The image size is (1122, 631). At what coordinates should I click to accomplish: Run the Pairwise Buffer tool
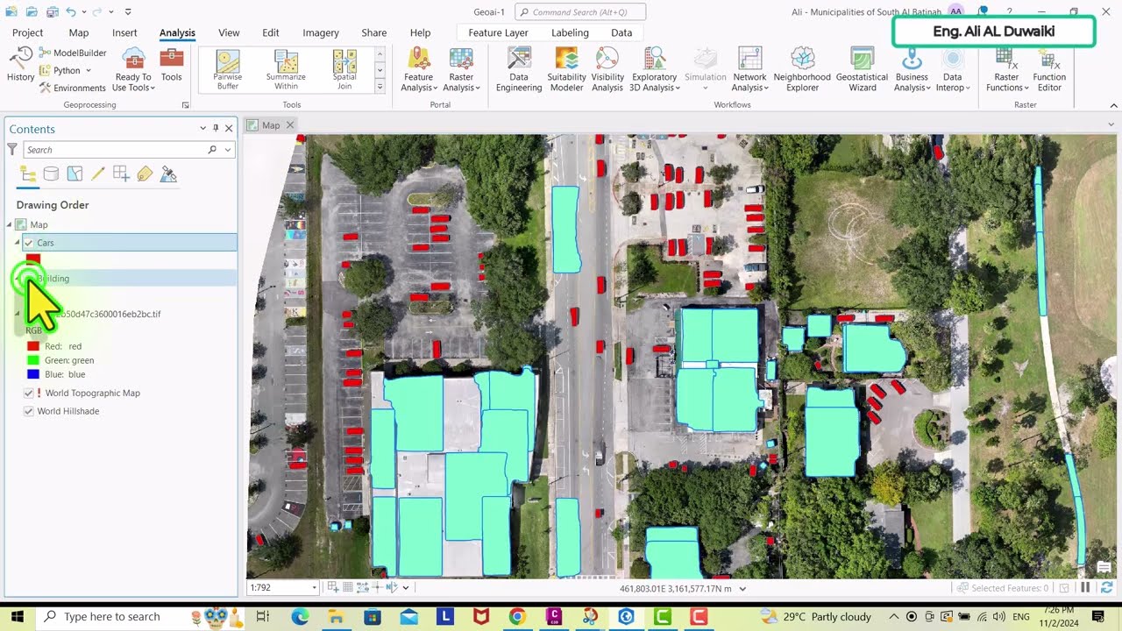click(228, 70)
